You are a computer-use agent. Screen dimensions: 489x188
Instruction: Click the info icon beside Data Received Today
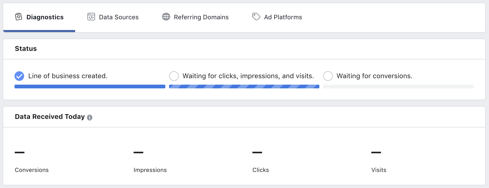pos(90,117)
